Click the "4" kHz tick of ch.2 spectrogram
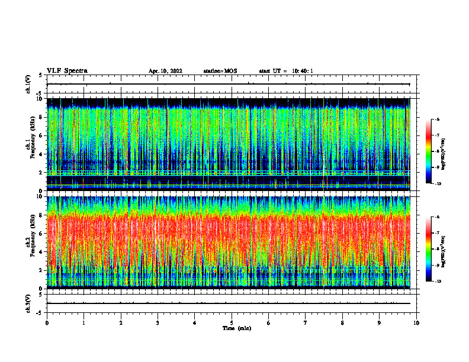 click(x=41, y=252)
